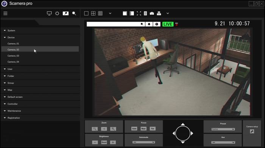Click the left-side panel layout icon
265x148 pixels.
(x=132, y=13)
